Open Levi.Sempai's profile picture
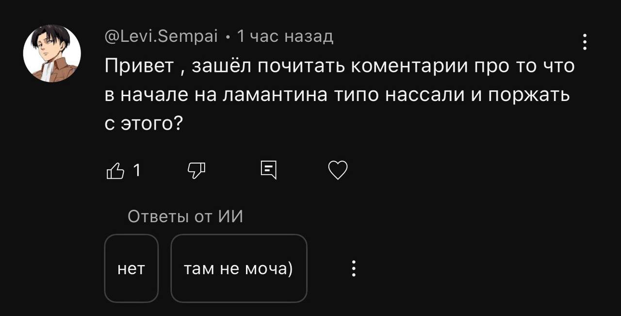Screen dimensions: 621x316 (x=52, y=53)
